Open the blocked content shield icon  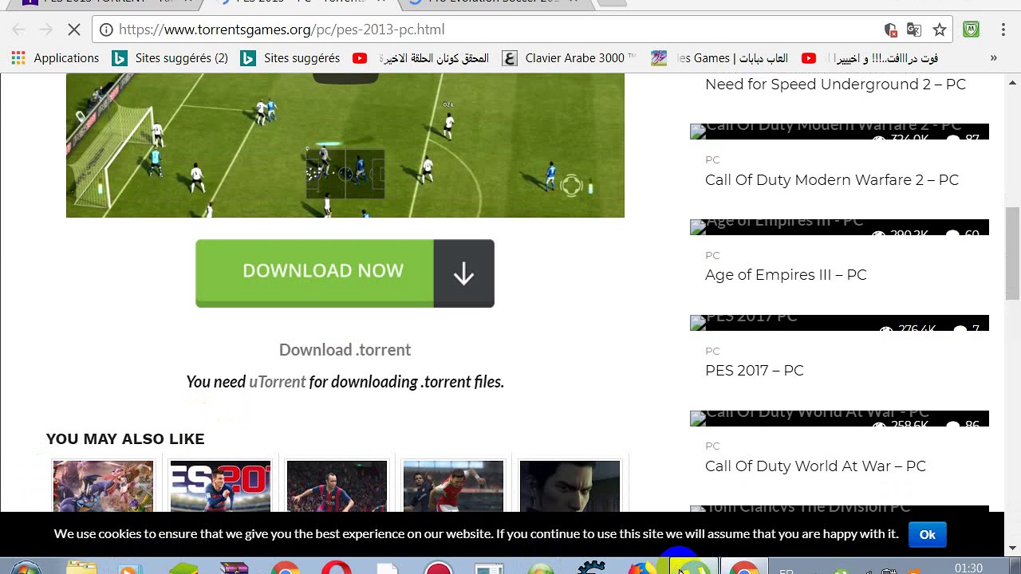click(x=890, y=29)
